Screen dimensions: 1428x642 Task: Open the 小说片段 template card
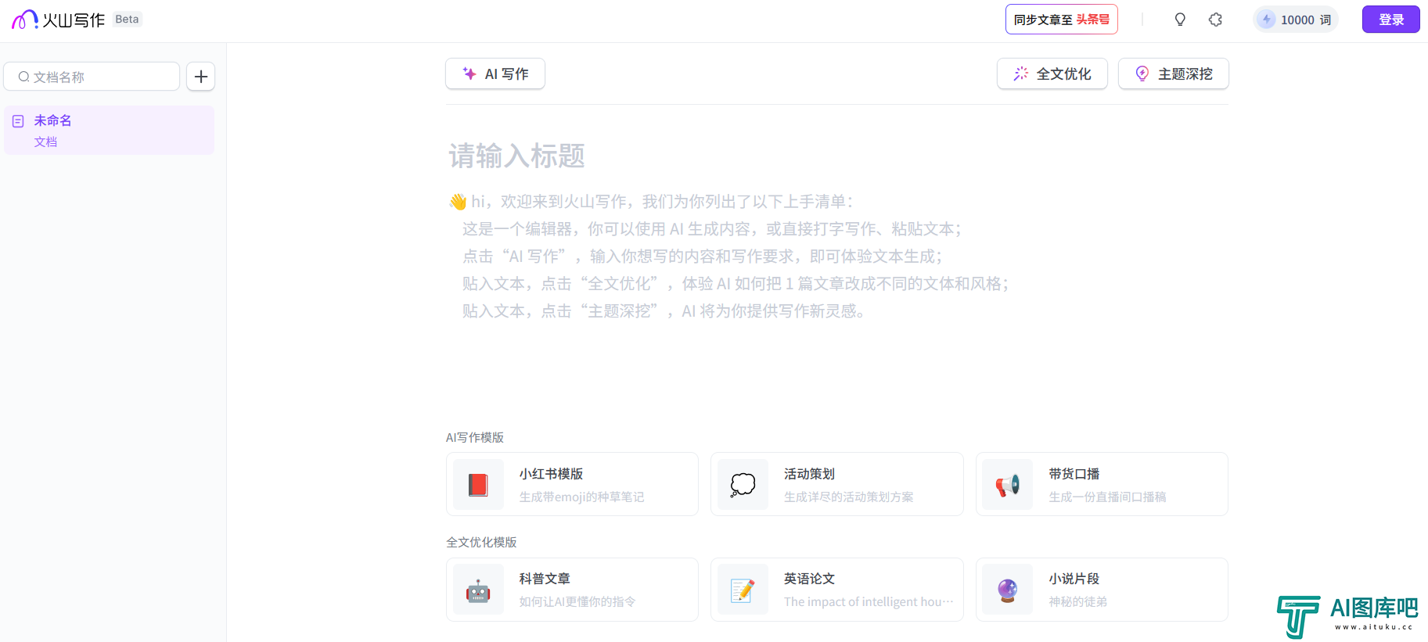(1102, 590)
